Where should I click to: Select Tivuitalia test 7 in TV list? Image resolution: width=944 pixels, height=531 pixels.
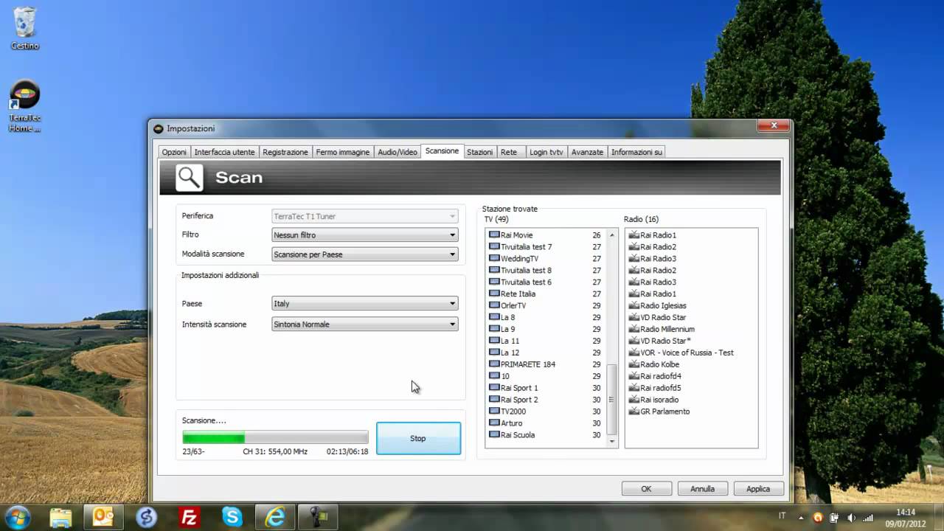pyautogui.click(x=546, y=246)
